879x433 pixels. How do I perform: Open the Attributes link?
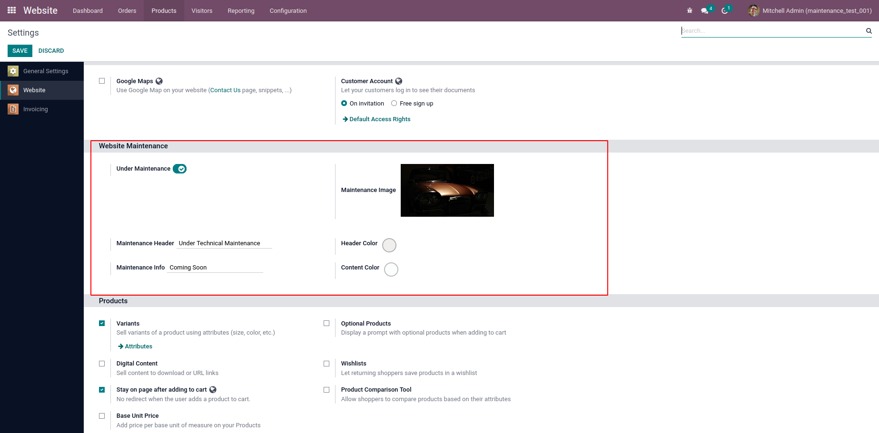click(x=138, y=346)
